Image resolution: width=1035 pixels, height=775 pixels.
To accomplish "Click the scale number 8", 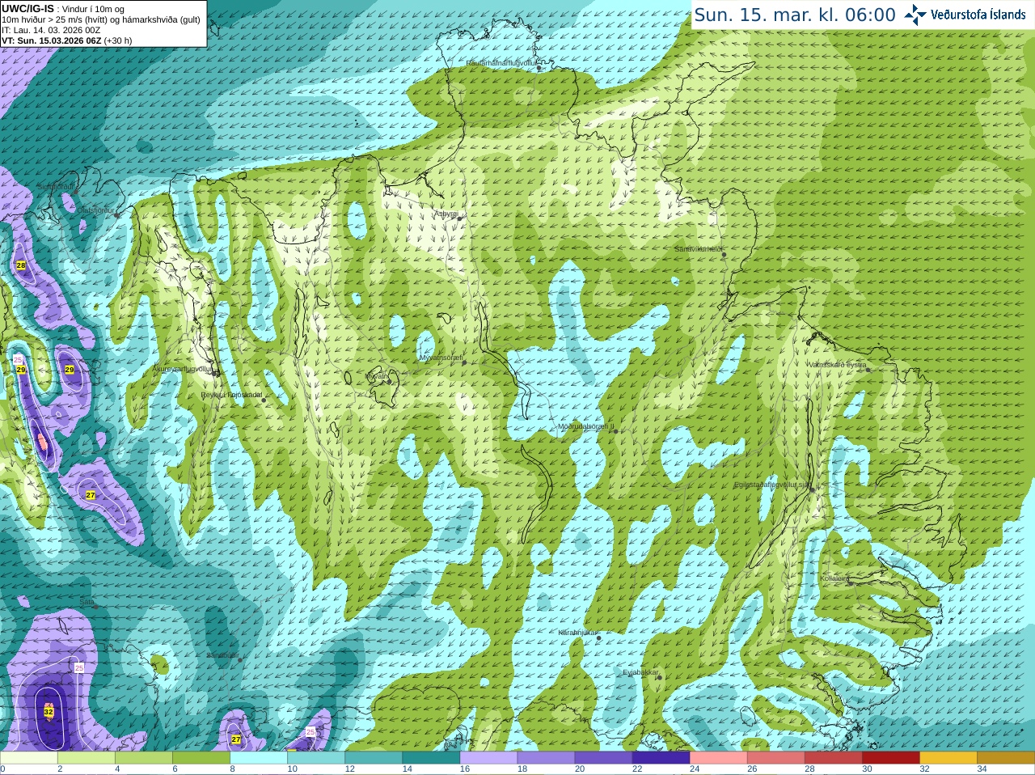I will [232, 769].
